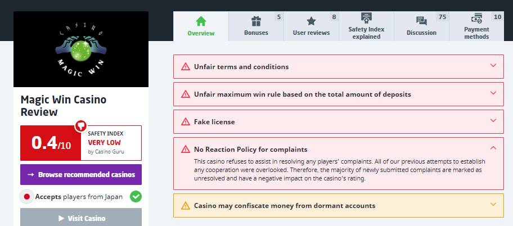513x226 pixels.
Task: Expand the Fake license warning
Action: [x=493, y=121]
